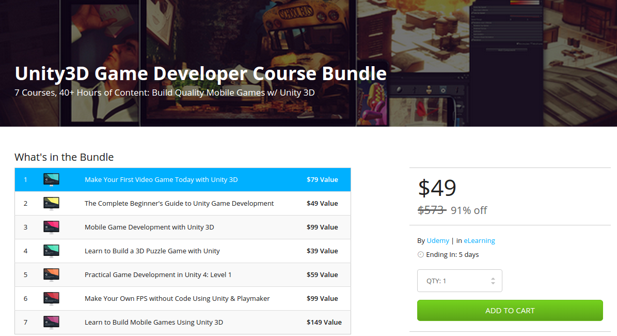Decrease quantity with the down arrow
The width and height of the screenshot is (617, 336).
[493, 284]
